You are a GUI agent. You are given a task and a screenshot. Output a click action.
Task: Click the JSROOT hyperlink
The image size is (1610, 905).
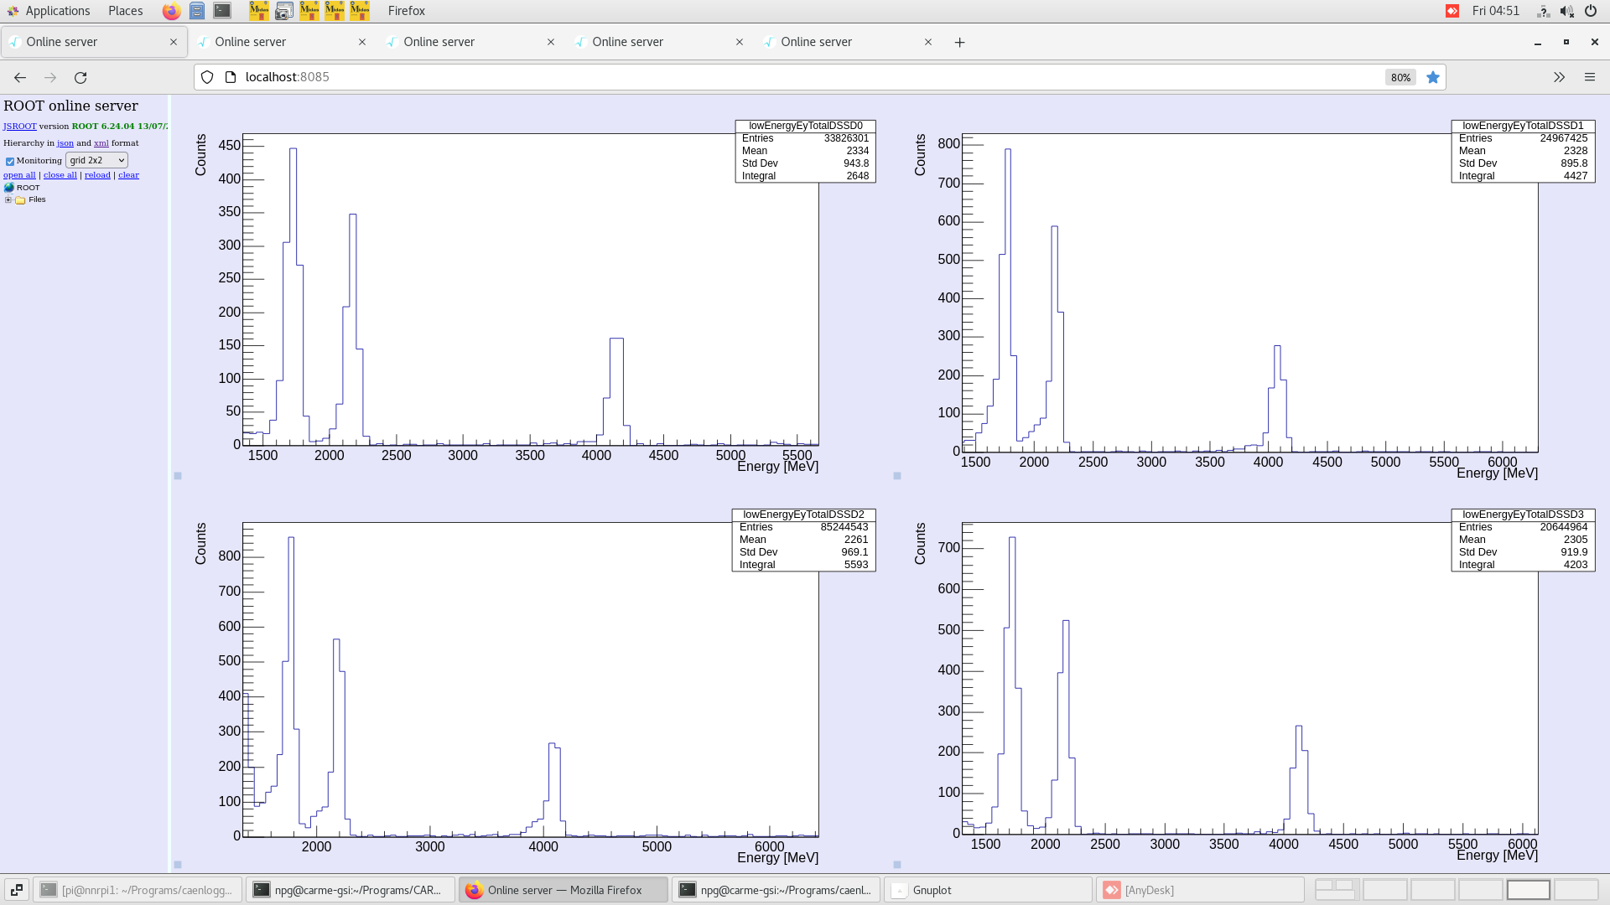click(19, 126)
